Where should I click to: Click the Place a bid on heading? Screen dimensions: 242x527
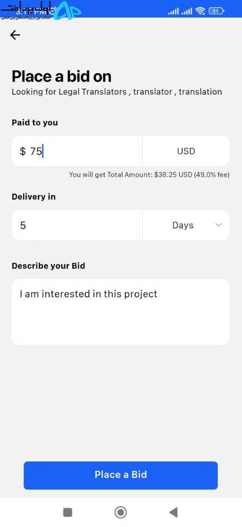[x=61, y=77]
